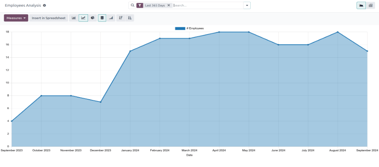Screen dimensions: 379x167
Task: Open the settings gear beside Employees Analysis
Action: (45, 5)
